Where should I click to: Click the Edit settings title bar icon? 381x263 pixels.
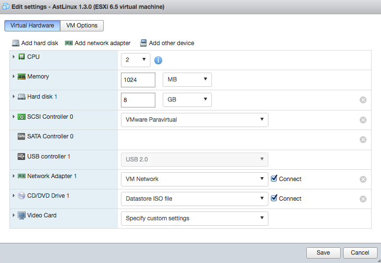[x=6, y=6]
